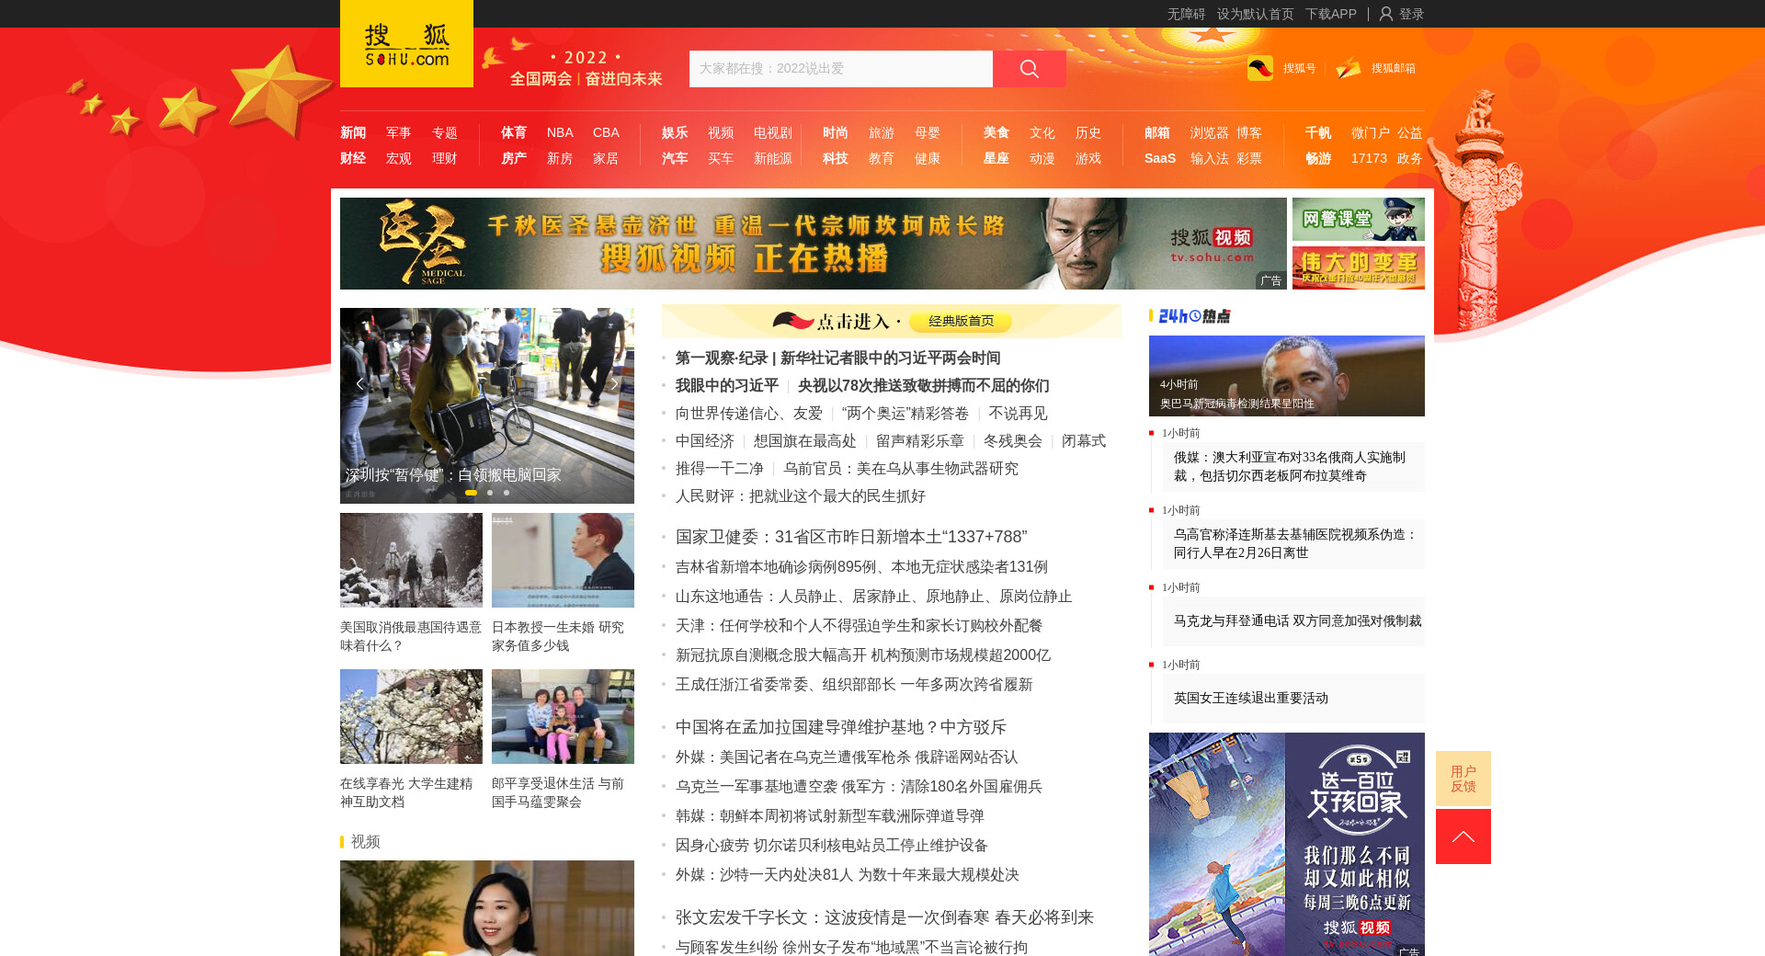Screen dimensions: 1765x956
Task: Advance carousel with the next arrow
Action: (x=614, y=383)
